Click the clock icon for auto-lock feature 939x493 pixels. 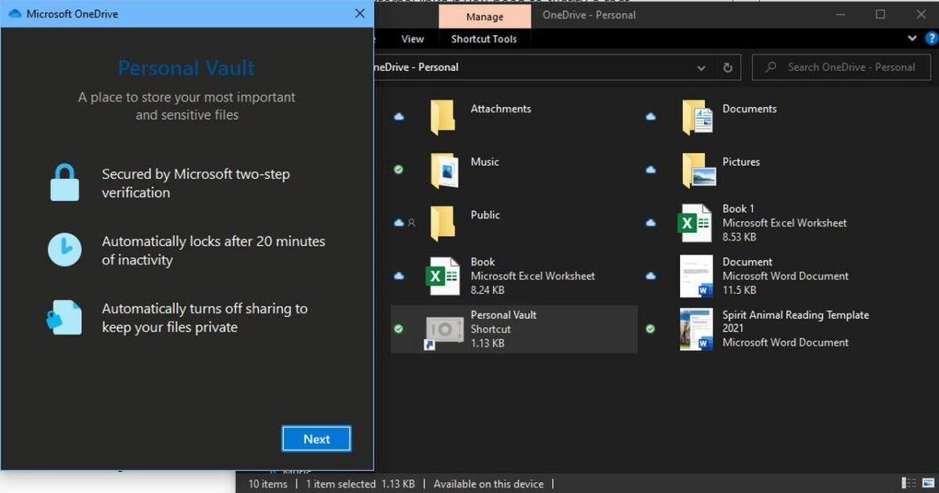(64, 250)
